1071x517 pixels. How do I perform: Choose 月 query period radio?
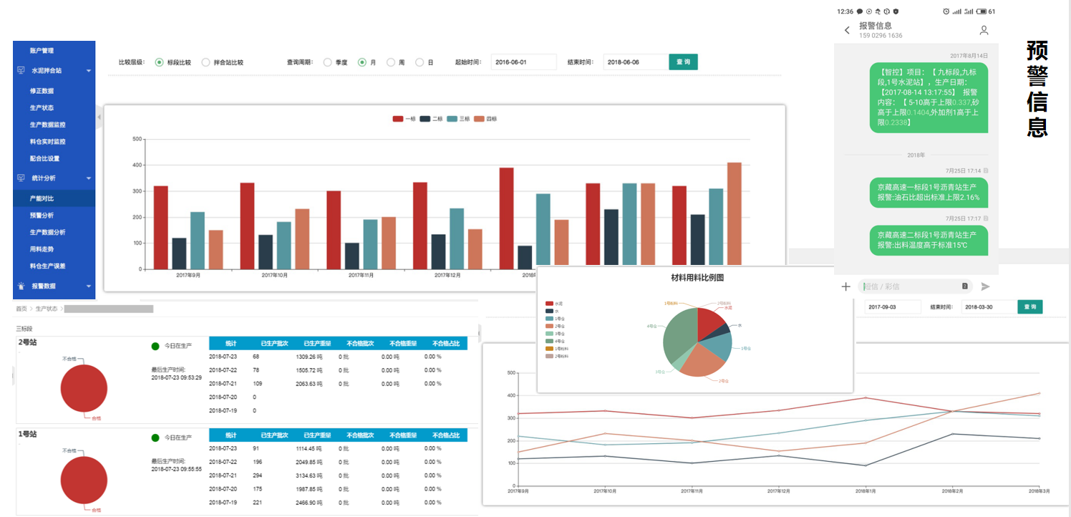pyautogui.click(x=362, y=62)
